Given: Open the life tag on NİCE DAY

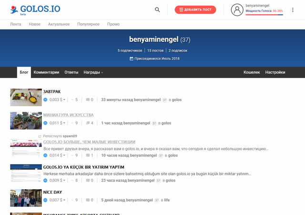Looking at the screenshot, I should pos(167,200).
